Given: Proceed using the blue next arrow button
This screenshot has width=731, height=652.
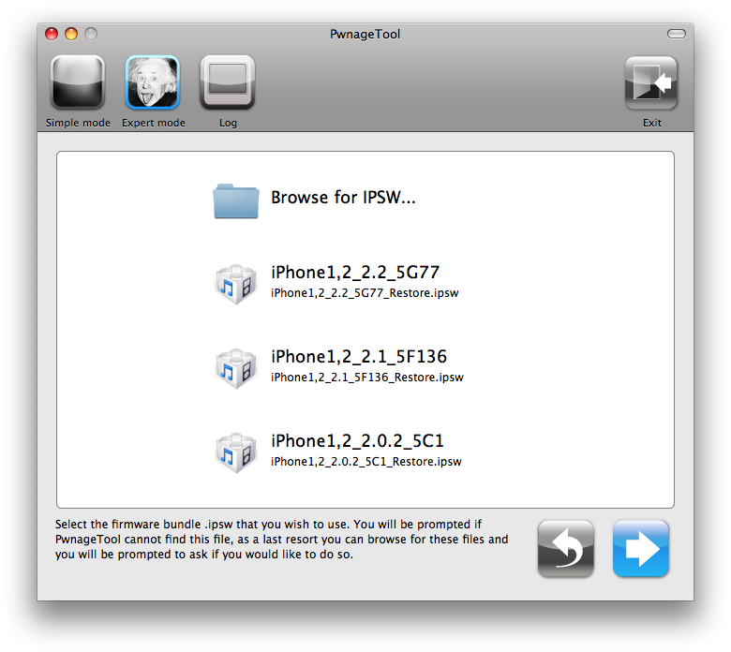Looking at the screenshot, I should [x=641, y=549].
